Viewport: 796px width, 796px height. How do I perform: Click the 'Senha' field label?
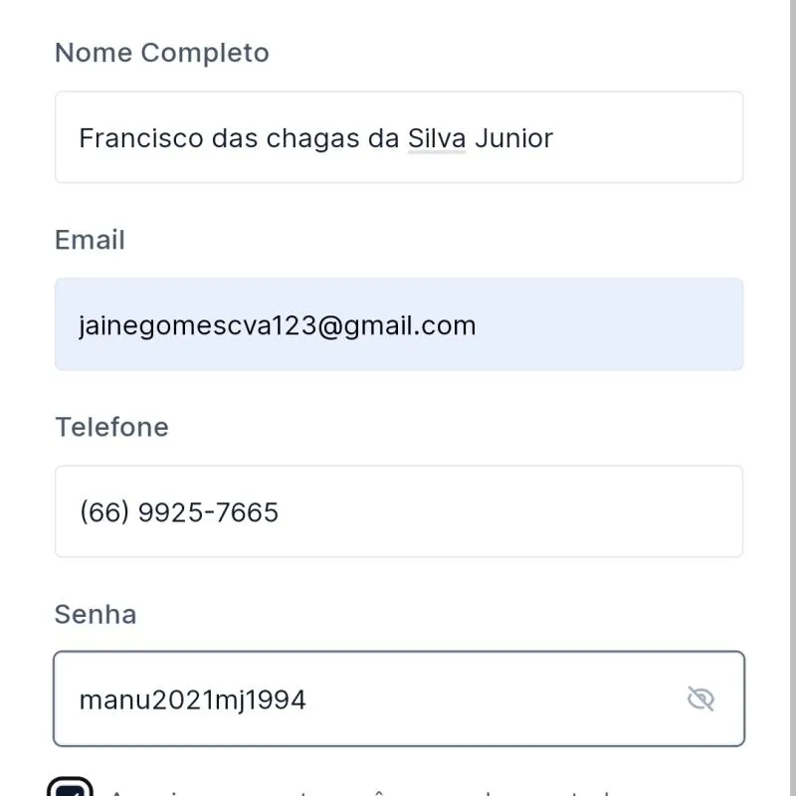tap(96, 614)
